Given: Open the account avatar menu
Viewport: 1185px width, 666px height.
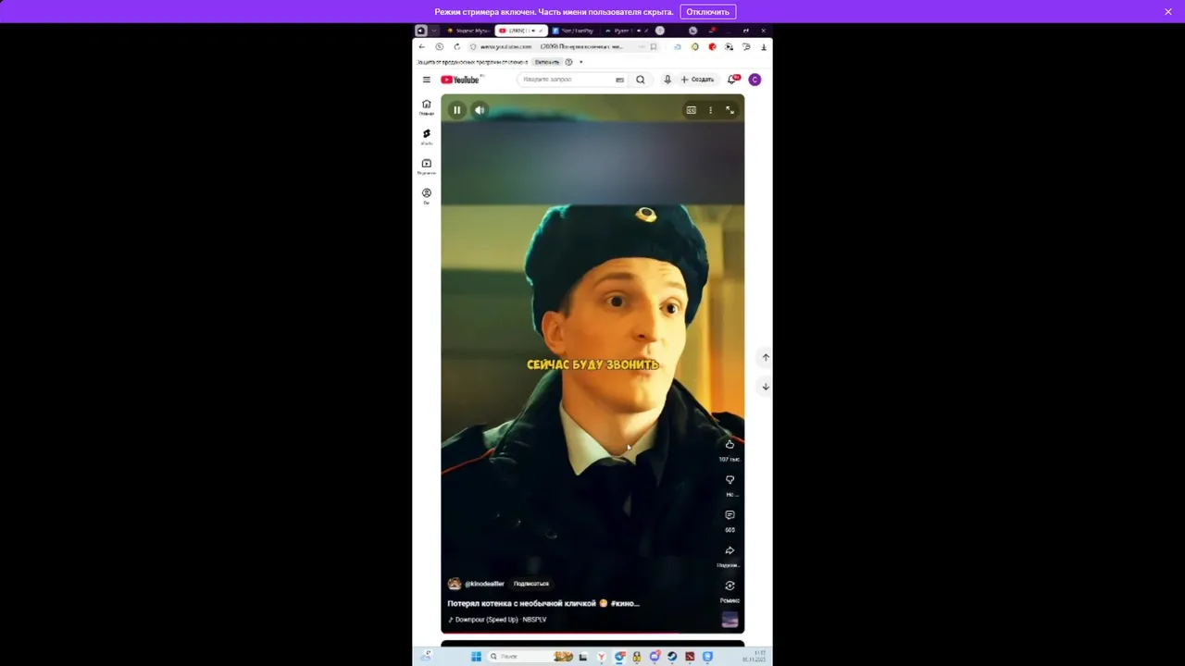Looking at the screenshot, I should (755, 80).
